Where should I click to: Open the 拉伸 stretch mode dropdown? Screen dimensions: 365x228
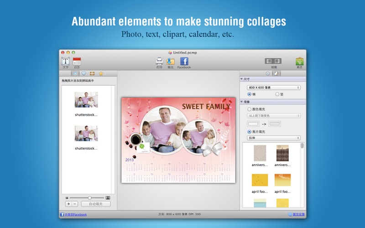(273, 138)
